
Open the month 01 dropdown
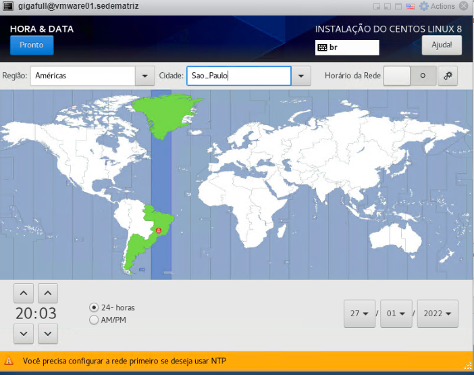[x=396, y=314]
